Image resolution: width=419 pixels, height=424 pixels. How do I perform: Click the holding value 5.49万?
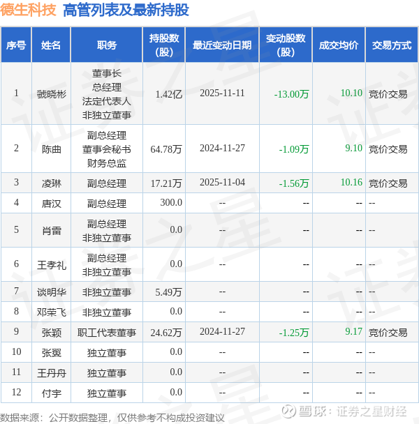click(168, 292)
